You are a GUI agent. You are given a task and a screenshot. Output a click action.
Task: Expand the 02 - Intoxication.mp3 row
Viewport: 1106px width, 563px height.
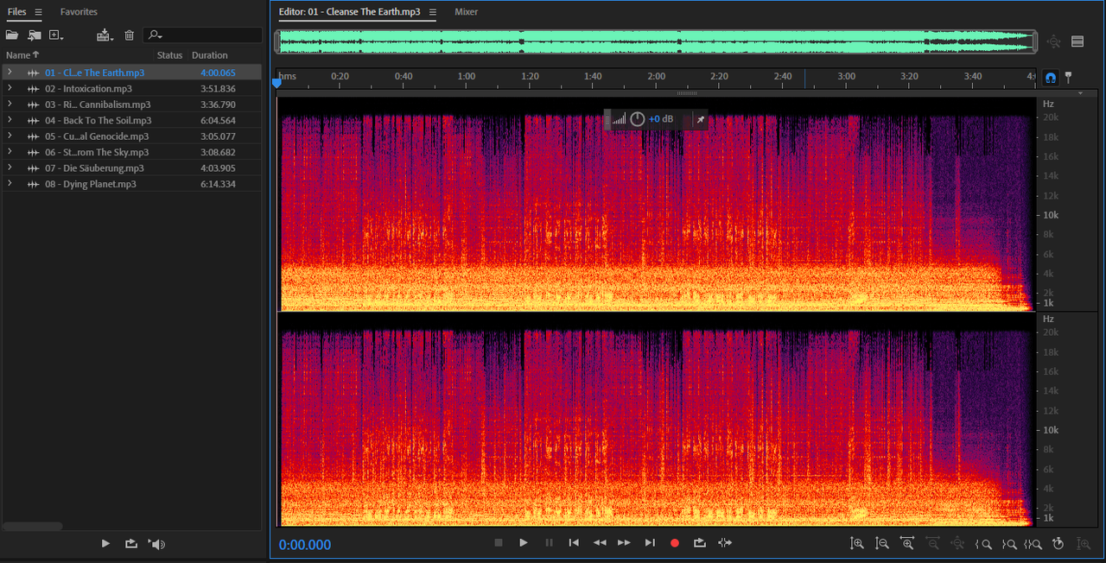[10, 88]
